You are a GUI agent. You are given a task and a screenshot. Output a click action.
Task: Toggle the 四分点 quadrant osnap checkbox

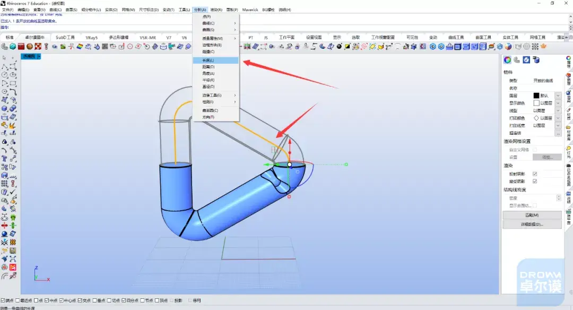coord(124,300)
